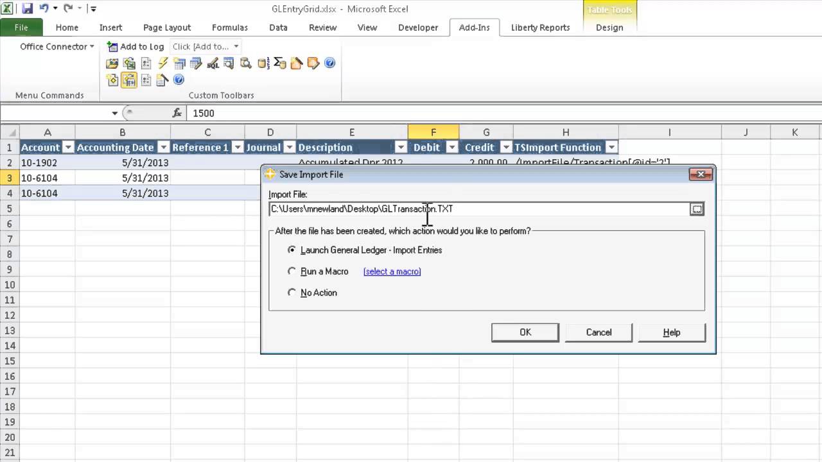This screenshot has height=462, width=822.
Task: Click the select a macro link
Action: point(392,271)
